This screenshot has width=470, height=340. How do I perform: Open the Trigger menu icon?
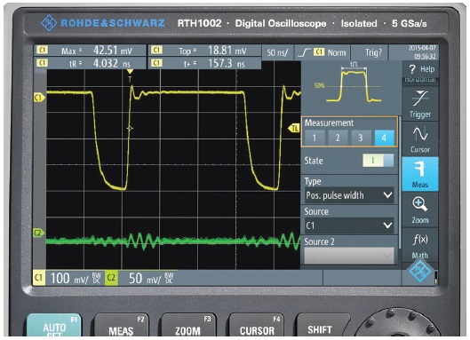pyautogui.click(x=420, y=104)
